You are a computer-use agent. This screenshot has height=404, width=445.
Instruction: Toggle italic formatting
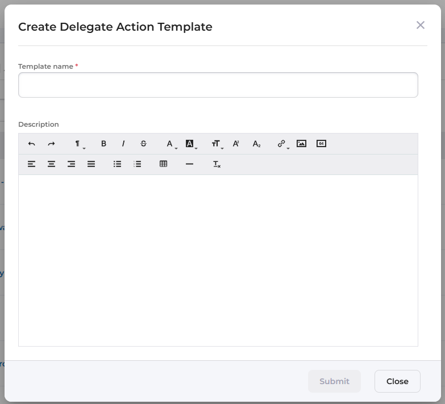(123, 144)
